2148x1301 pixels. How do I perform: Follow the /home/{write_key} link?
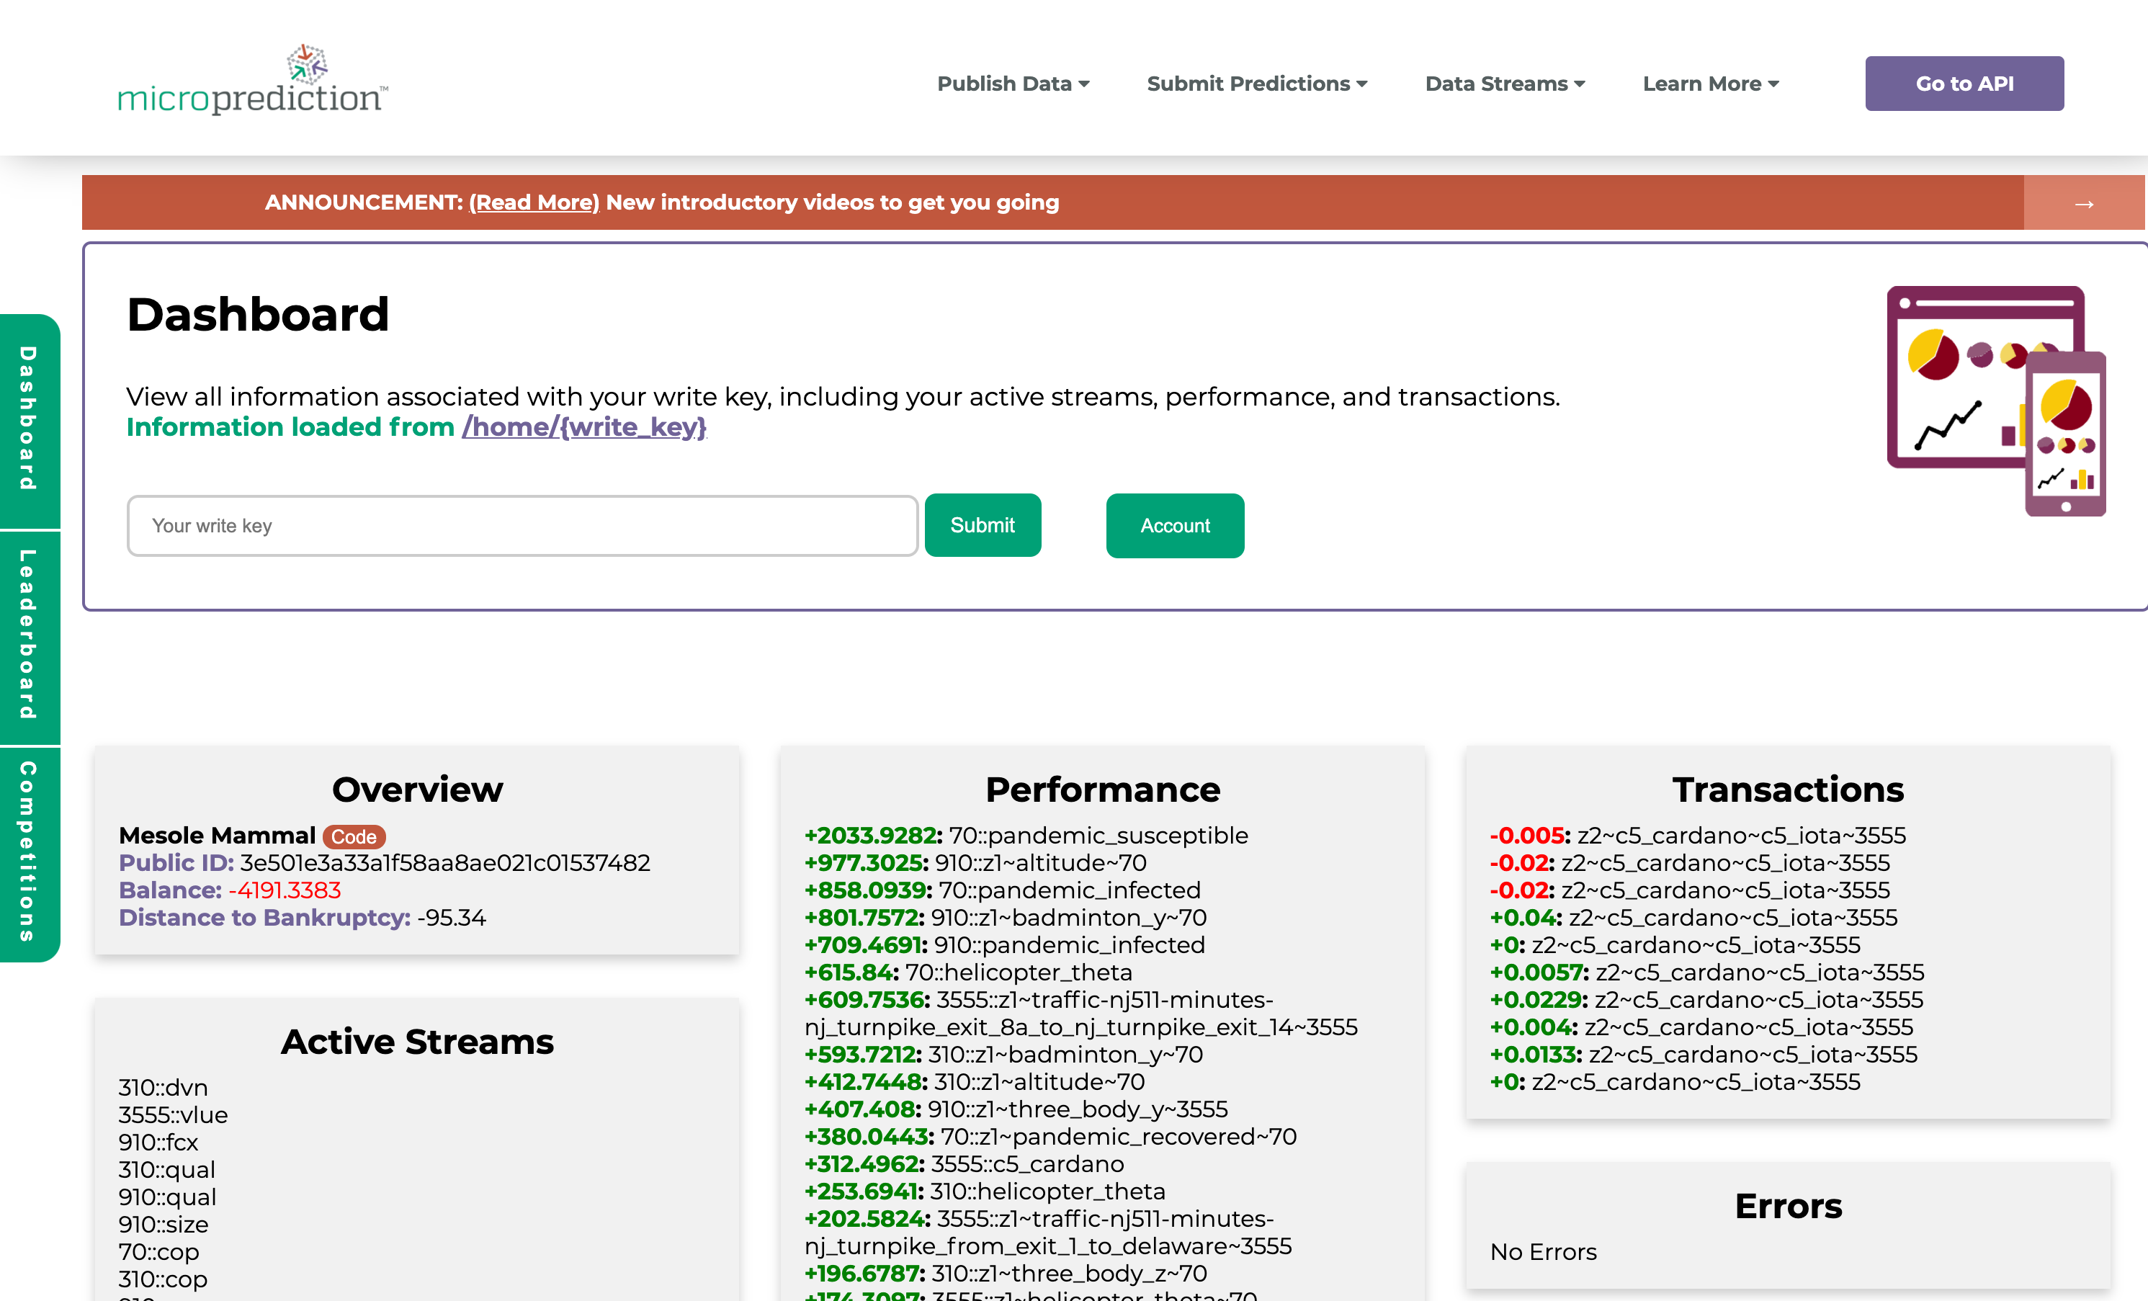click(584, 426)
